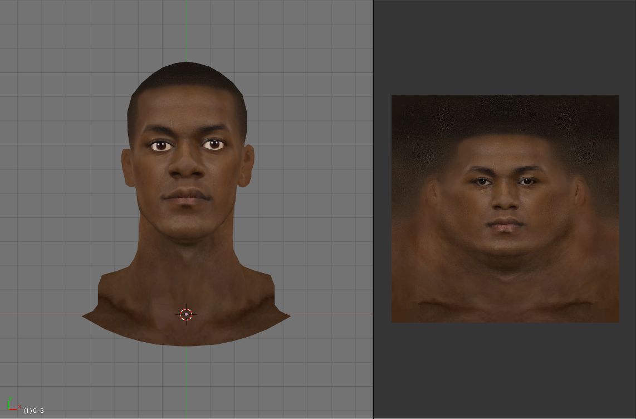Click the 3D cursor crosshair on the chest
The height and width of the screenshot is (419, 636).
(186, 314)
